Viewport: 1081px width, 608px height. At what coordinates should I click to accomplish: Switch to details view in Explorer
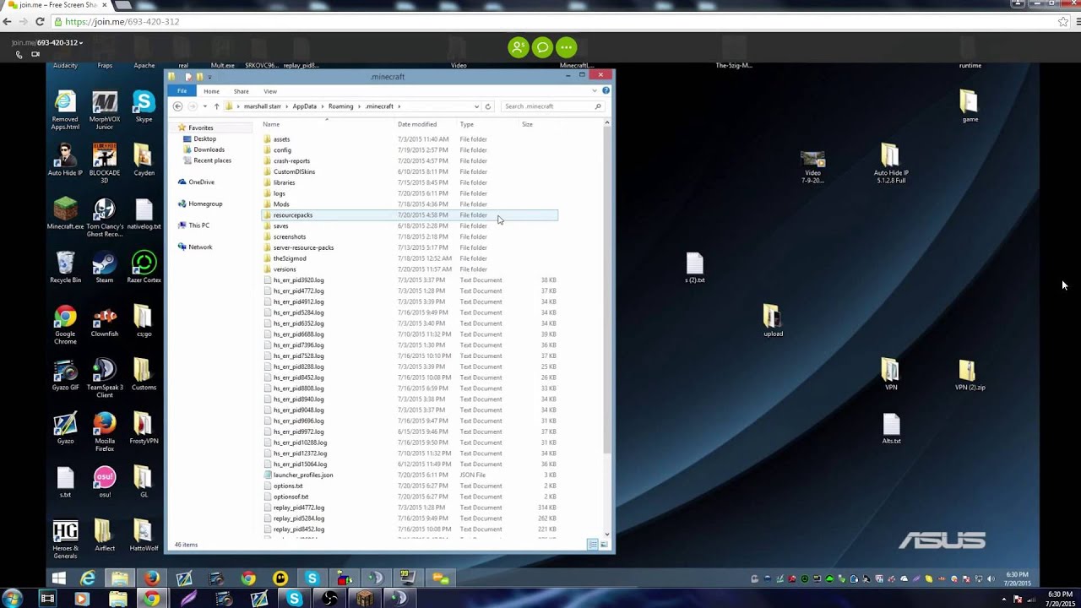click(593, 545)
